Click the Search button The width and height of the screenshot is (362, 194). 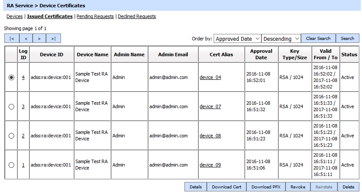[x=347, y=39]
